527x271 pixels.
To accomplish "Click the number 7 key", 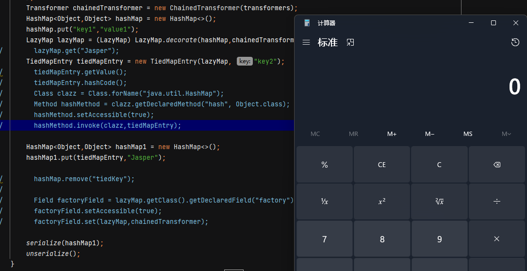I will [324, 239].
